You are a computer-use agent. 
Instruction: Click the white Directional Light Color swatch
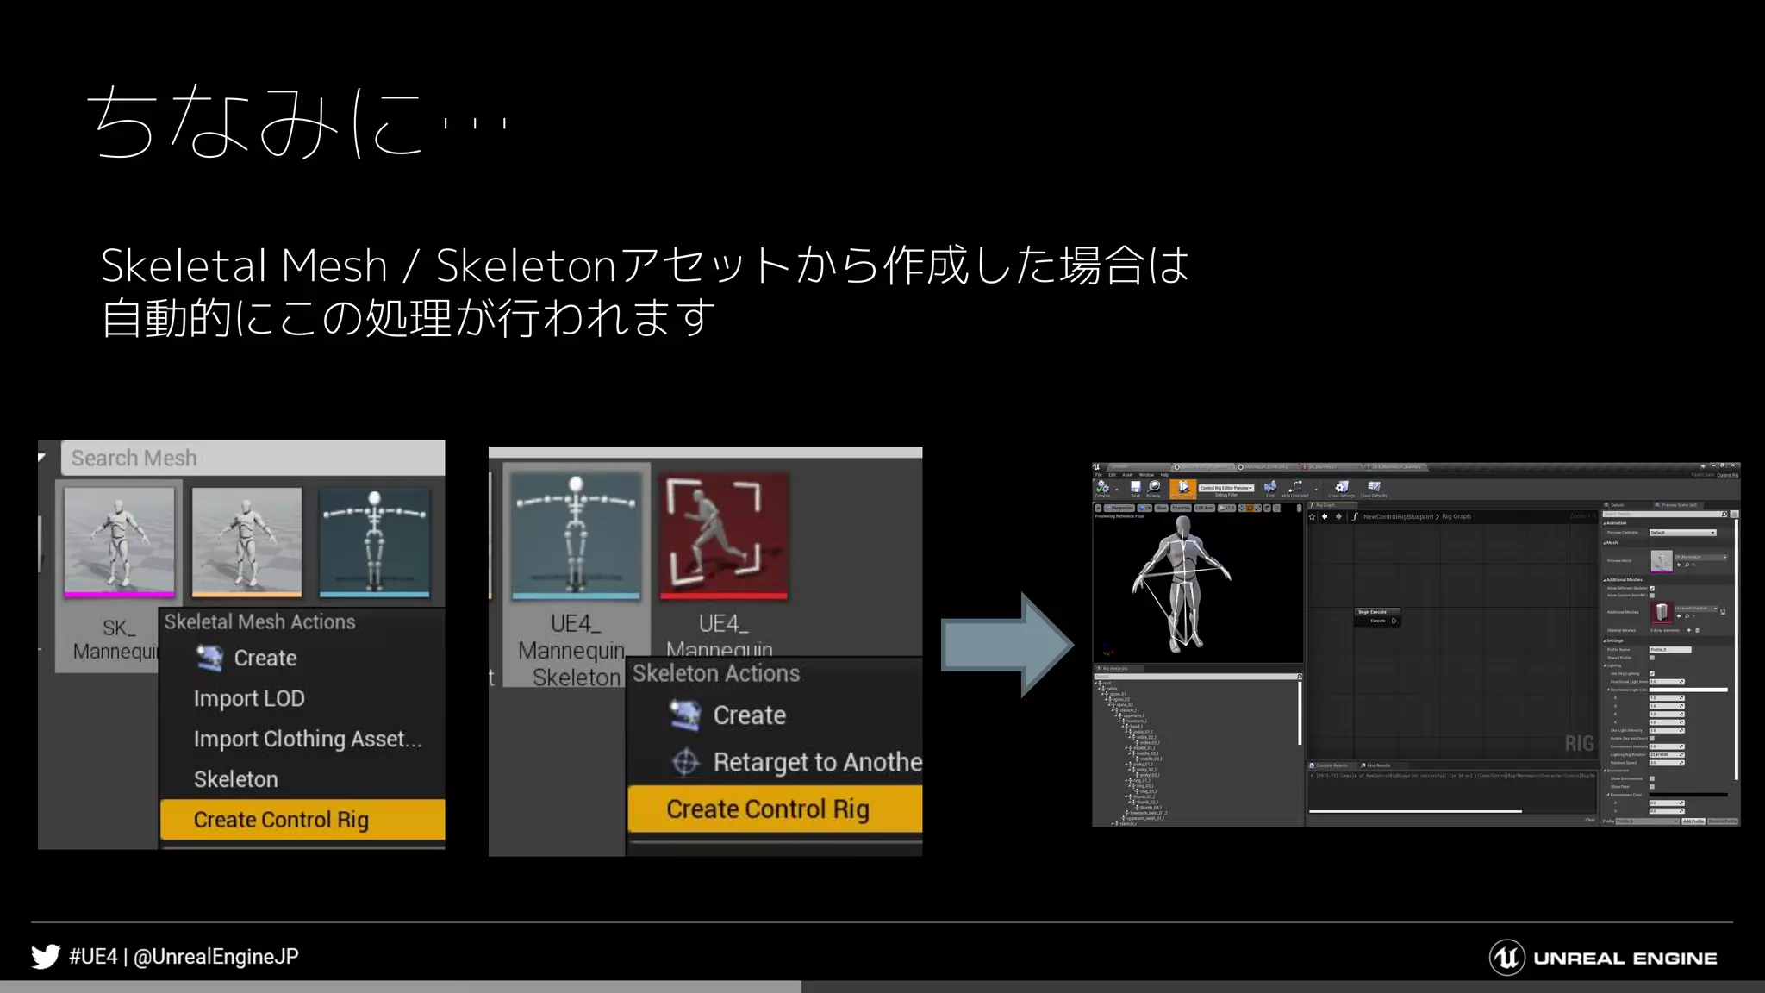(1688, 690)
